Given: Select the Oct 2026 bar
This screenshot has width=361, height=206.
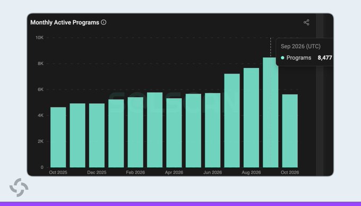Looking at the screenshot, I should coord(290,131).
